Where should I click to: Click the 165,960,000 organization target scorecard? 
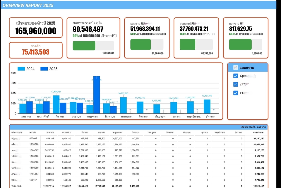pos(36,28)
